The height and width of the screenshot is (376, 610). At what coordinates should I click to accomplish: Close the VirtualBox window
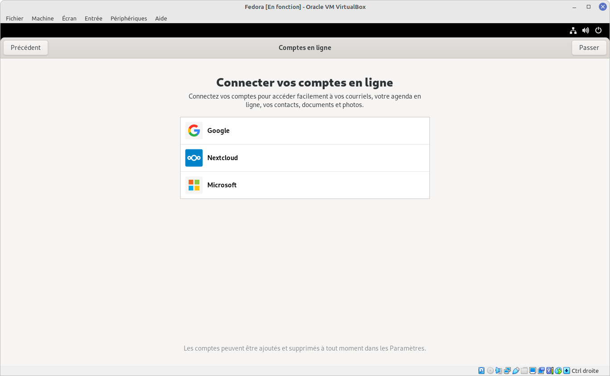click(x=603, y=7)
